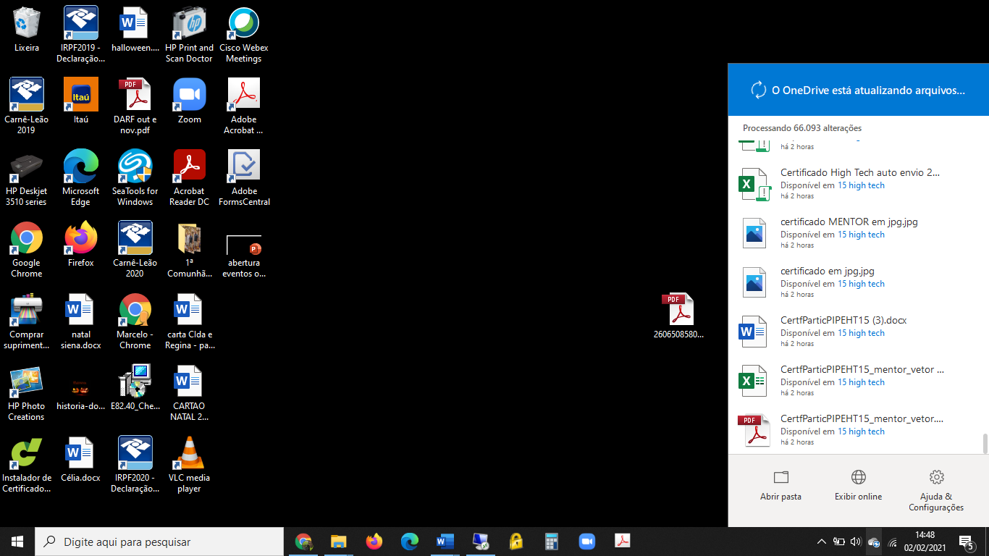This screenshot has width=989, height=556.
Task: Launch Cisco Webex Meetings from the desktop
Action: tap(244, 34)
